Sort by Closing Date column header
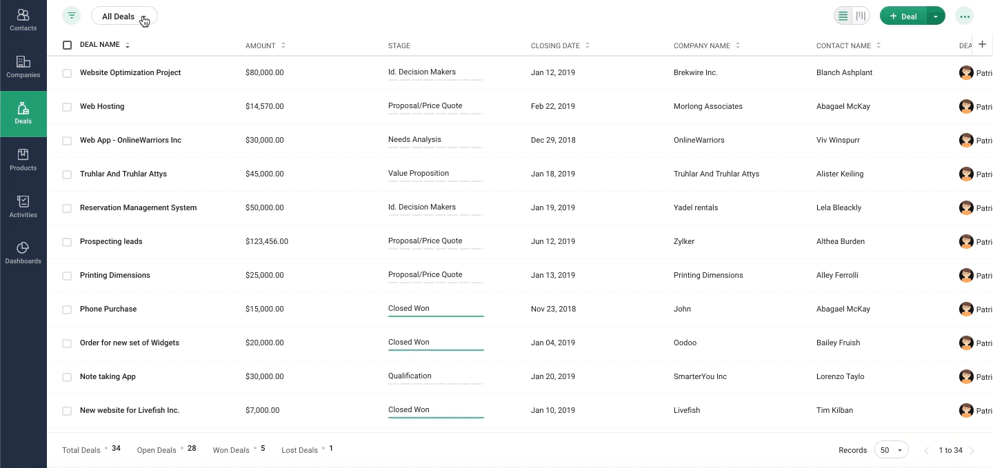This screenshot has height=468, width=993. (x=560, y=45)
